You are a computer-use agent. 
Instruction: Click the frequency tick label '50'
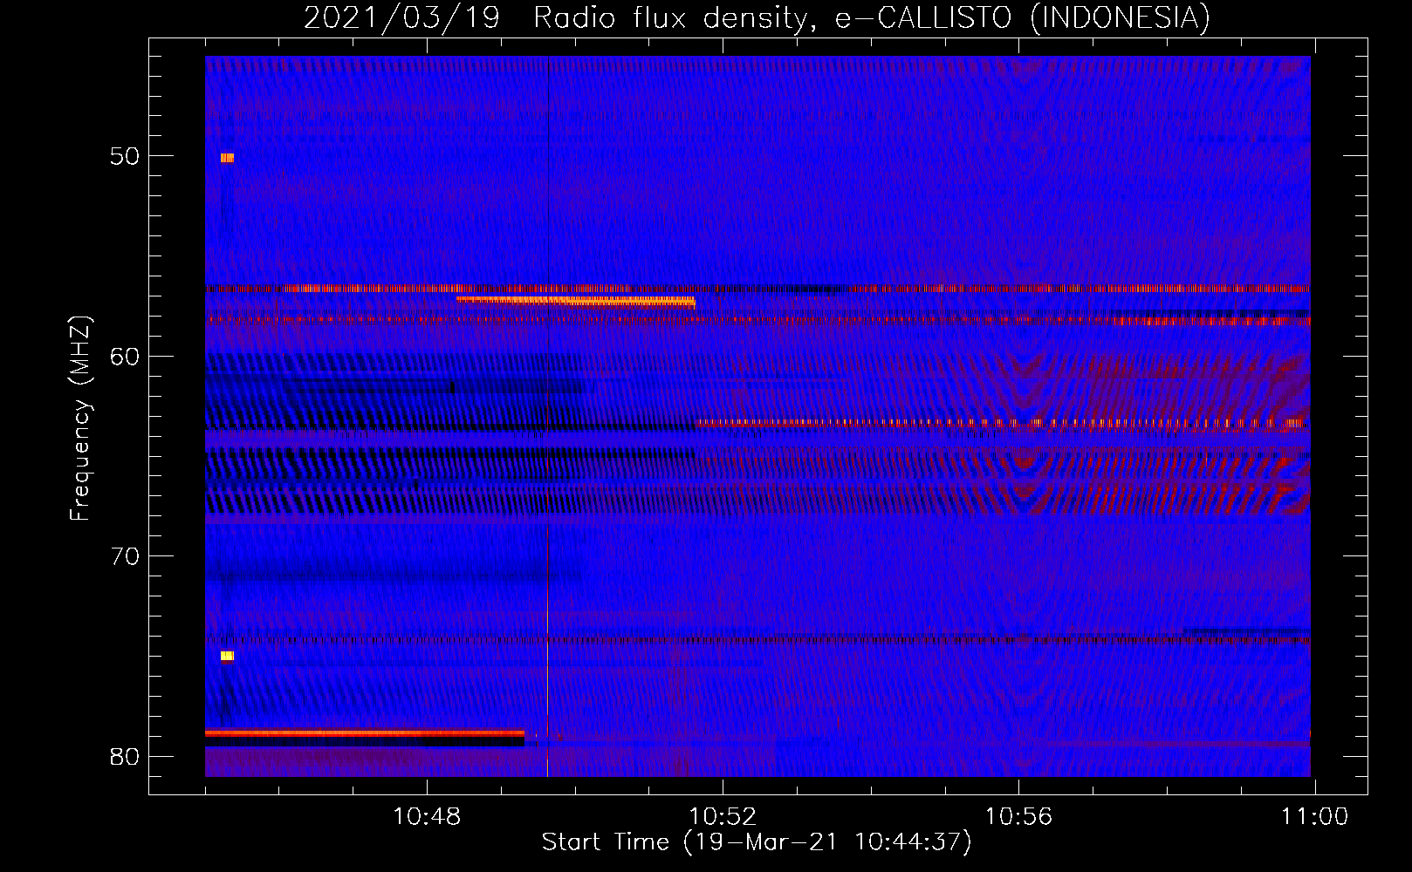(x=125, y=156)
